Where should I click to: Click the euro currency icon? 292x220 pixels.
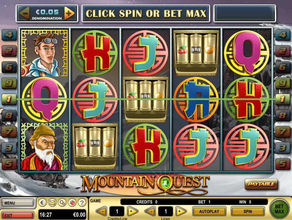pos(42,203)
